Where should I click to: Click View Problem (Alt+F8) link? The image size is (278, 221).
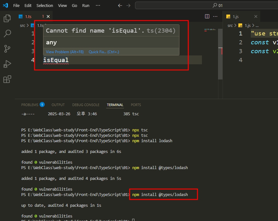[65, 52]
